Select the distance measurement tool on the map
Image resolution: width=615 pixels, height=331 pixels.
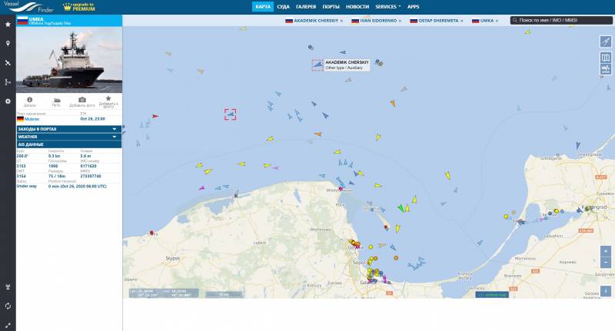pos(606,41)
